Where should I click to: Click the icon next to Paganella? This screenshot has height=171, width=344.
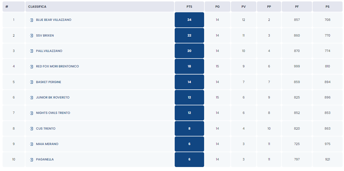point(32,160)
